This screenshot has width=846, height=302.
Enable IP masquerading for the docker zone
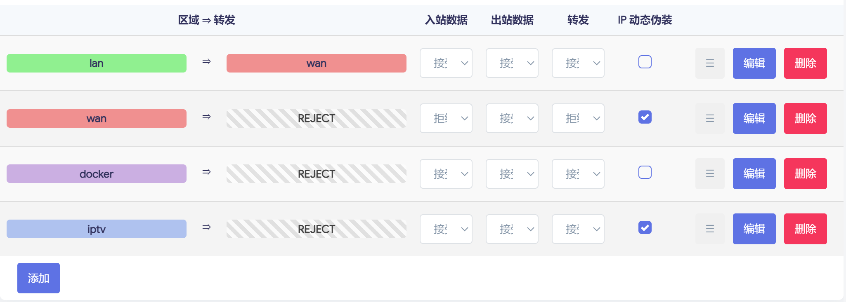tap(645, 172)
